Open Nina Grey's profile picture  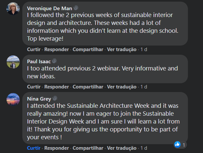click(13, 99)
